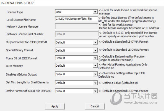
Task: Click the 'Default is Determined by Precision' hint
Action: (122, 57)
